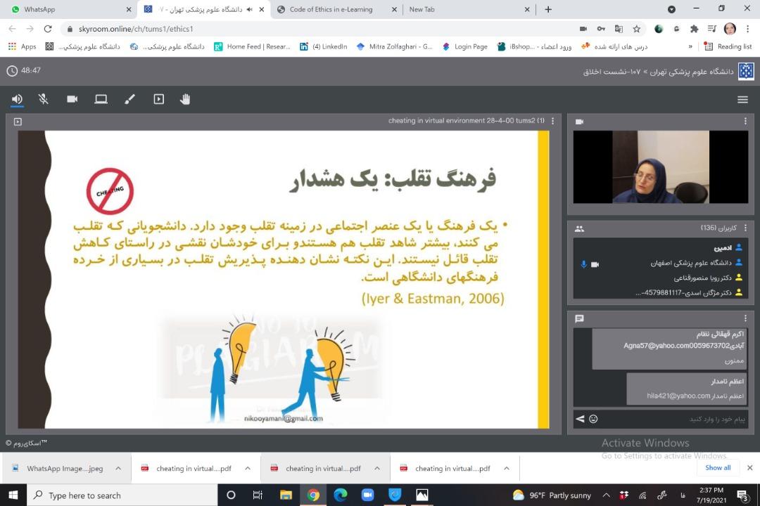
Task: Raise hand using the hand icon
Action: pyautogui.click(x=185, y=99)
